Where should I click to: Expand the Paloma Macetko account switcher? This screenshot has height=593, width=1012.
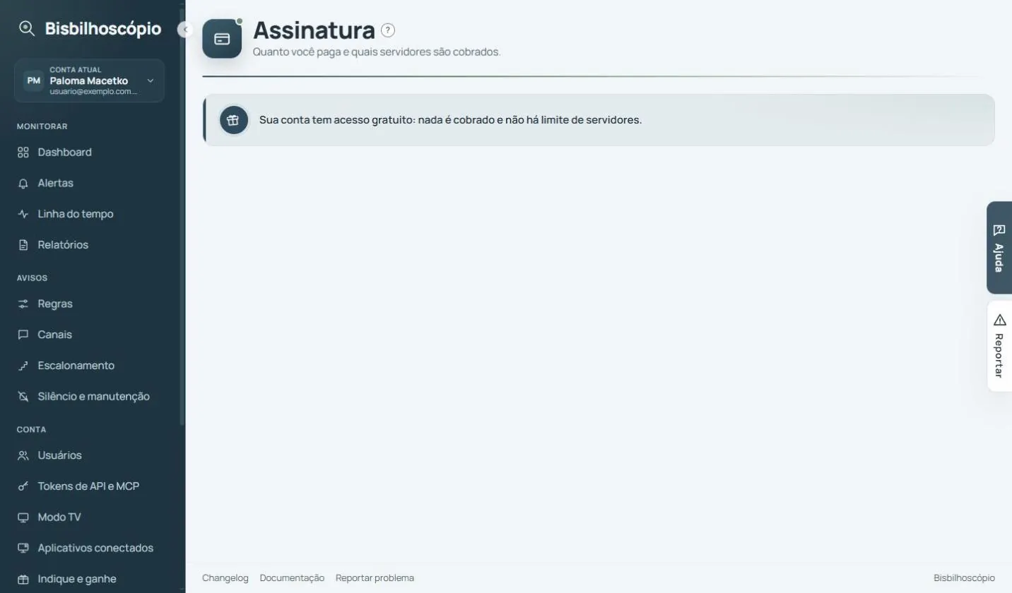click(x=89, y=80)
